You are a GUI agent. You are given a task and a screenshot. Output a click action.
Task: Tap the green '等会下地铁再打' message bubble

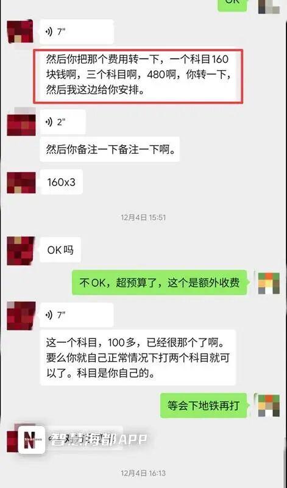coord(204,406)
